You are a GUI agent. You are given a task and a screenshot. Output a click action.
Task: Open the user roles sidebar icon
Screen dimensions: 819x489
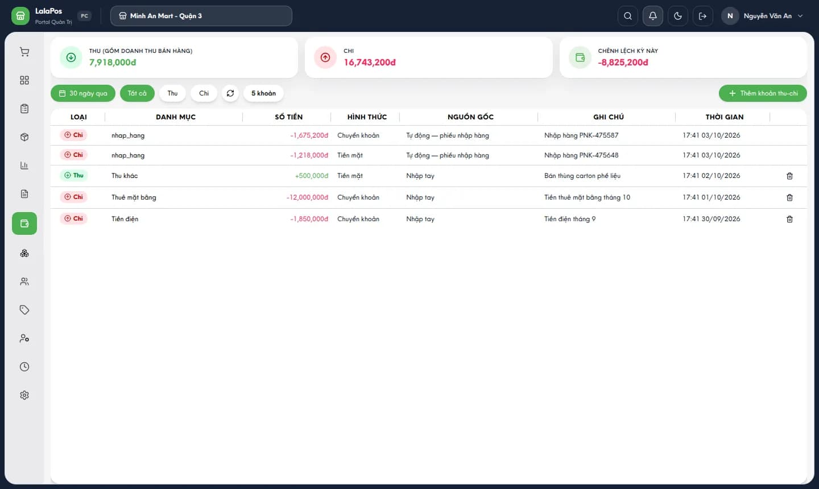pyautogui.click(x=24, y=338)
